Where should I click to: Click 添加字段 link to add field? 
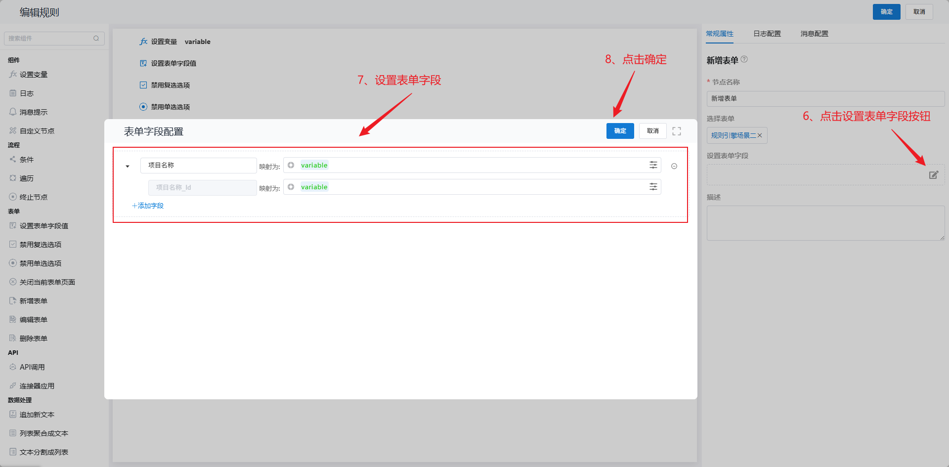coord(148,206)
